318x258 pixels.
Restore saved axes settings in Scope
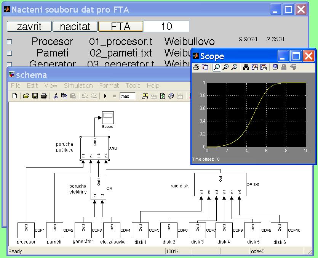coord(264,67)
